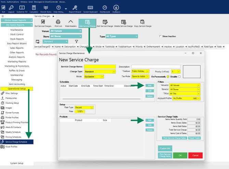This screenshot has height=169, width=229.
Task: Tick the Disable checkbox
Action: pyautogui.click(x=179, y=76)
